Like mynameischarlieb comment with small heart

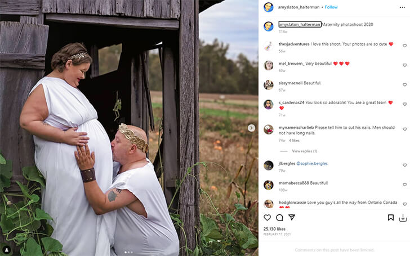pyautogui.click(x=404, y=129)
